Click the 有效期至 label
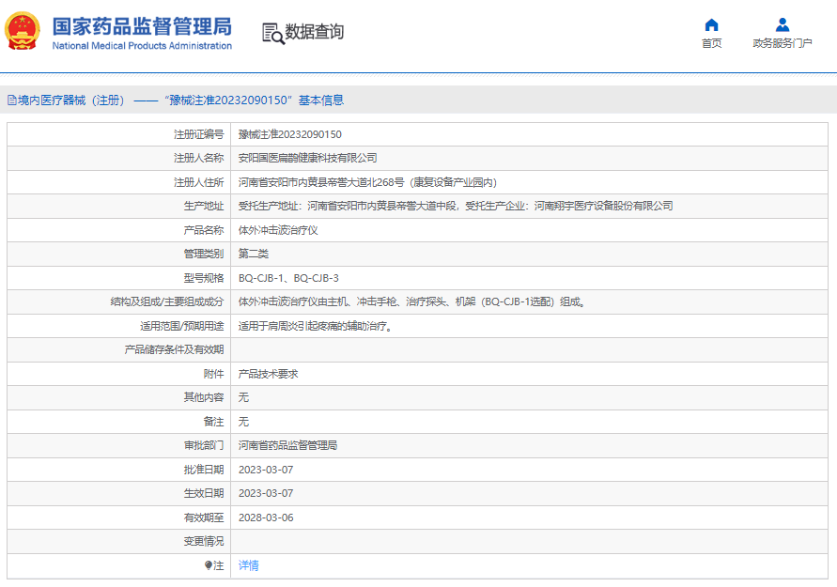Viewport: 837px width, 587px height. pos(204,517)
